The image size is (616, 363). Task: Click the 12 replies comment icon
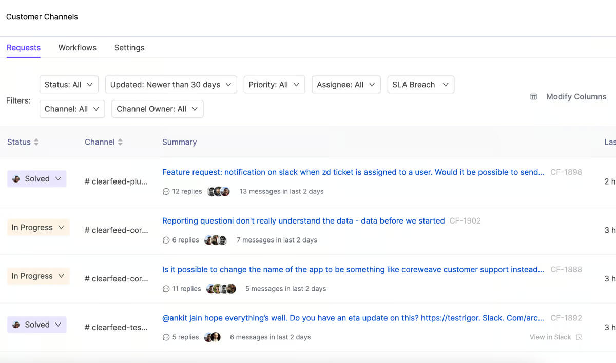tap(166, 191)
